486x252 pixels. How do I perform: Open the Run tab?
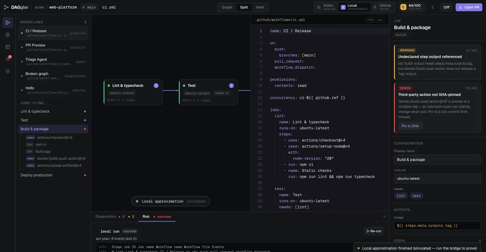click(x=157, y=216)
